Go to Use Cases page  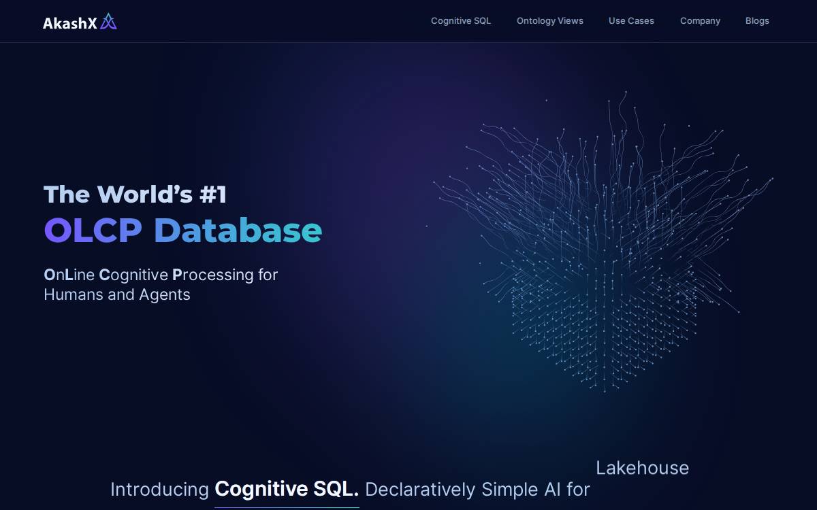pyautogui.click(x=631, y=21)
